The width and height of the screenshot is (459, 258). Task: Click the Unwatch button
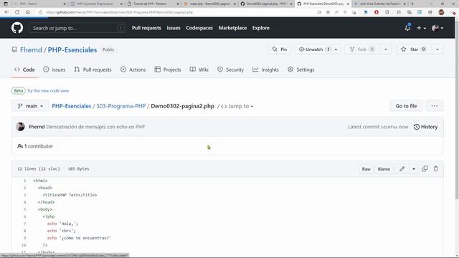pyautogui.click(x=314, y=49)
